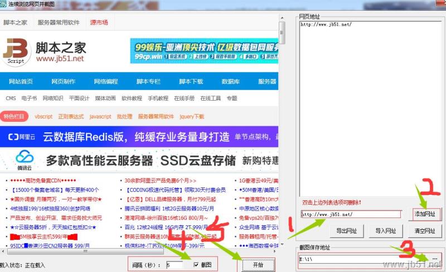Image resolution: width=446 pixels, height=272 pixels.
Task: Click the 腾讯云 cloud logo icon
Action: tap(25, 157)
